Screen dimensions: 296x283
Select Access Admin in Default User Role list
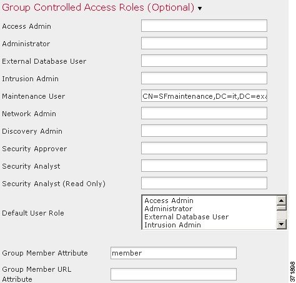169,201
